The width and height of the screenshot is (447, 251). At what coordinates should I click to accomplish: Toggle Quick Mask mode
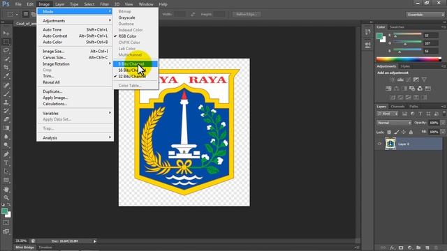coord(6,222)
